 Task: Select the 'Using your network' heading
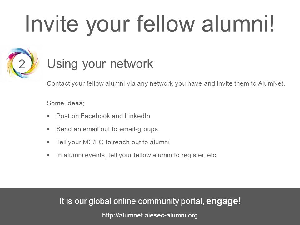tap(100, 64)
